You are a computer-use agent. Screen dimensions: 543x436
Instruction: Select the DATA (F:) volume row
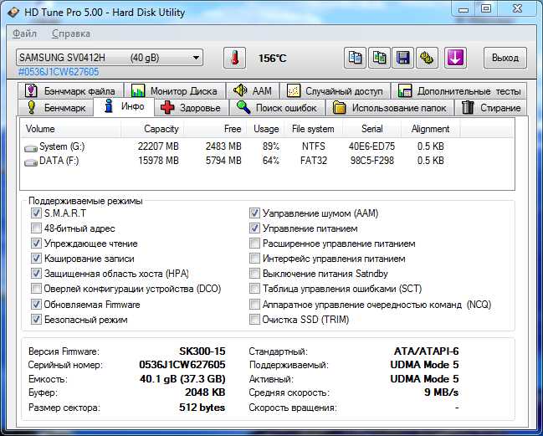(267, 161)
